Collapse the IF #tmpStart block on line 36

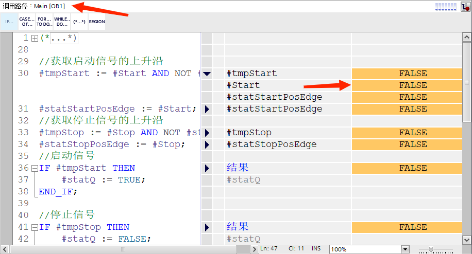tap(35, 168)
